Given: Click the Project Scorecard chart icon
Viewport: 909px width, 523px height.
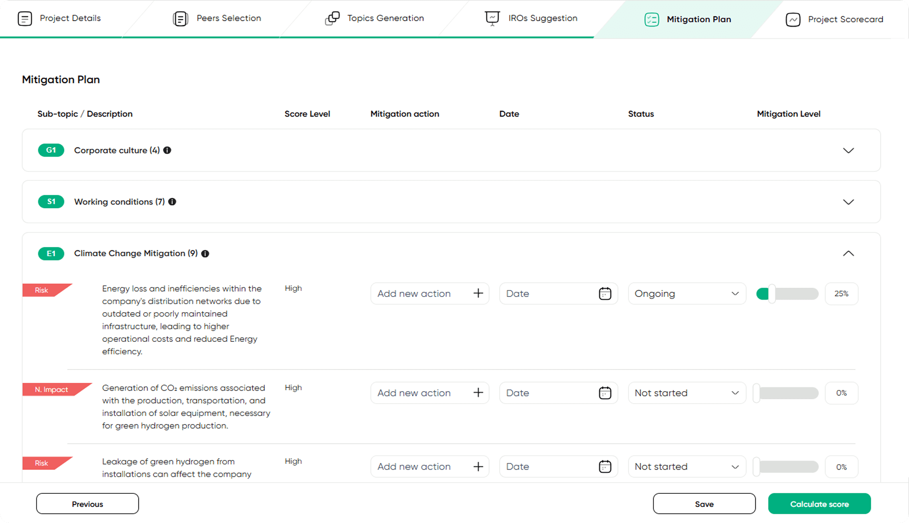Looking at the screenshot, I should tap(793, 19).
